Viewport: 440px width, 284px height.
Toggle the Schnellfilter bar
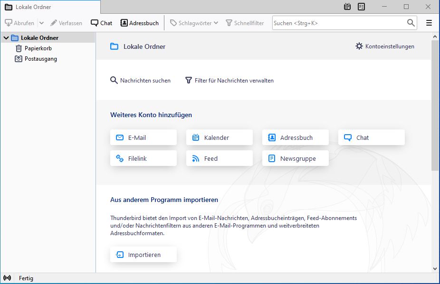245,23
